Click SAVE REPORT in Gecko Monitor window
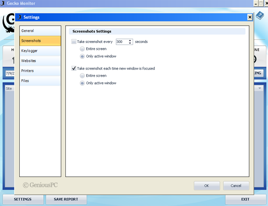 (66, 199)
